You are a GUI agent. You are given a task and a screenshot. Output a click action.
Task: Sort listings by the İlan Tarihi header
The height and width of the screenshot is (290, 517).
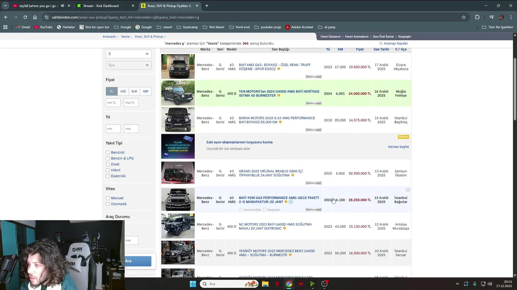coord(381,50)
